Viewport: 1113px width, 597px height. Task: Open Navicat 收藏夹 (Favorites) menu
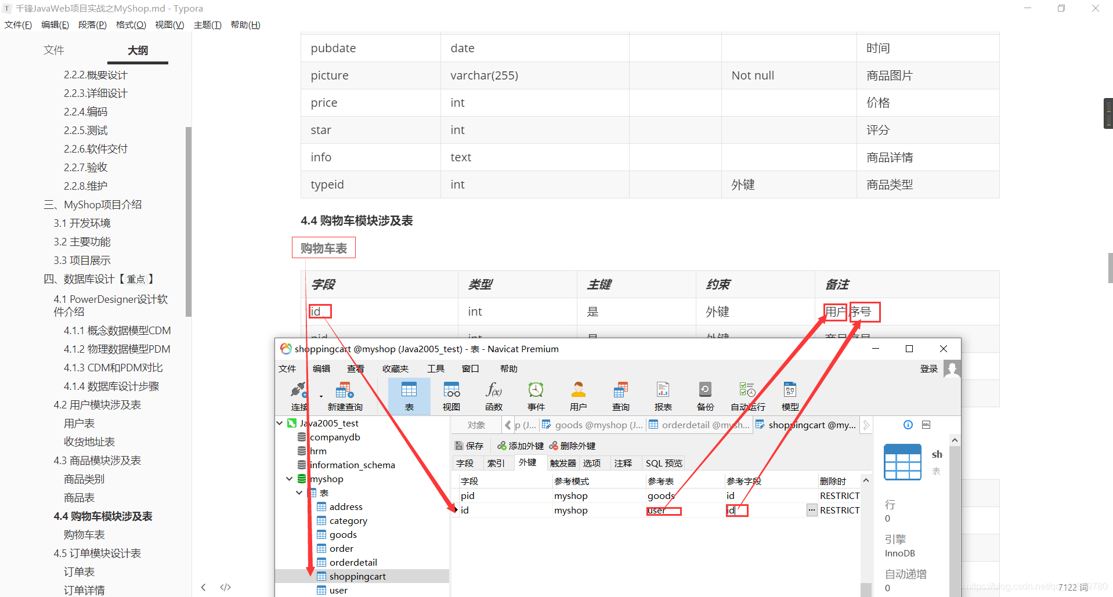(395, 368)
